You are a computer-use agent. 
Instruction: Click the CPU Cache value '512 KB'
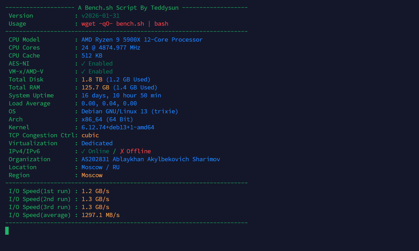click(x=92, y=55)
